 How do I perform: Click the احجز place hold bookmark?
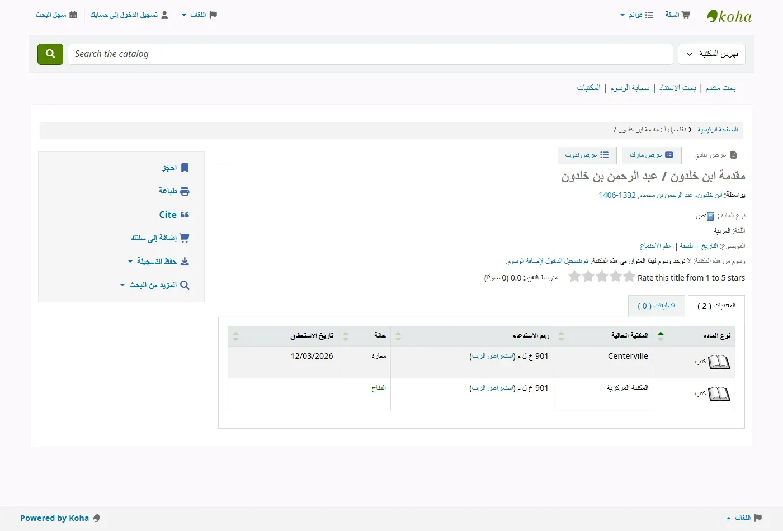(175, 168)
